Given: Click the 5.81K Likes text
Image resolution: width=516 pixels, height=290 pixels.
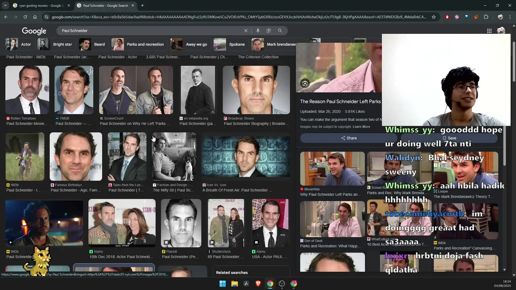Looking at the screenshot, I should (x=355, y=111).
